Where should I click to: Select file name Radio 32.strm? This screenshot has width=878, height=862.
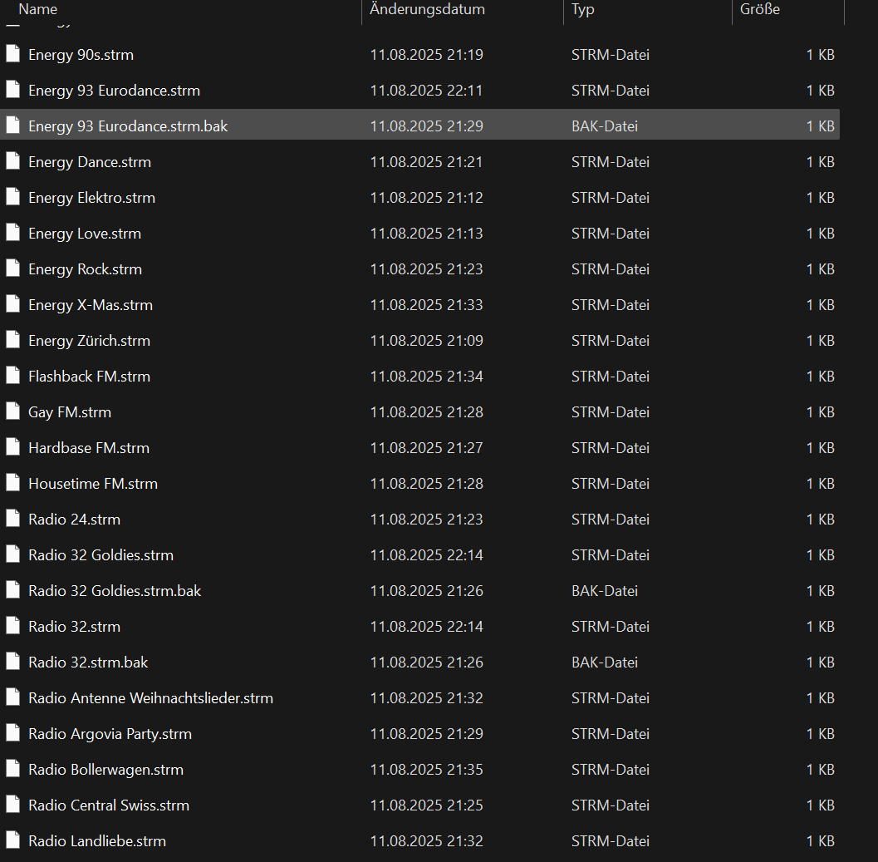click(x=75, y=627)
